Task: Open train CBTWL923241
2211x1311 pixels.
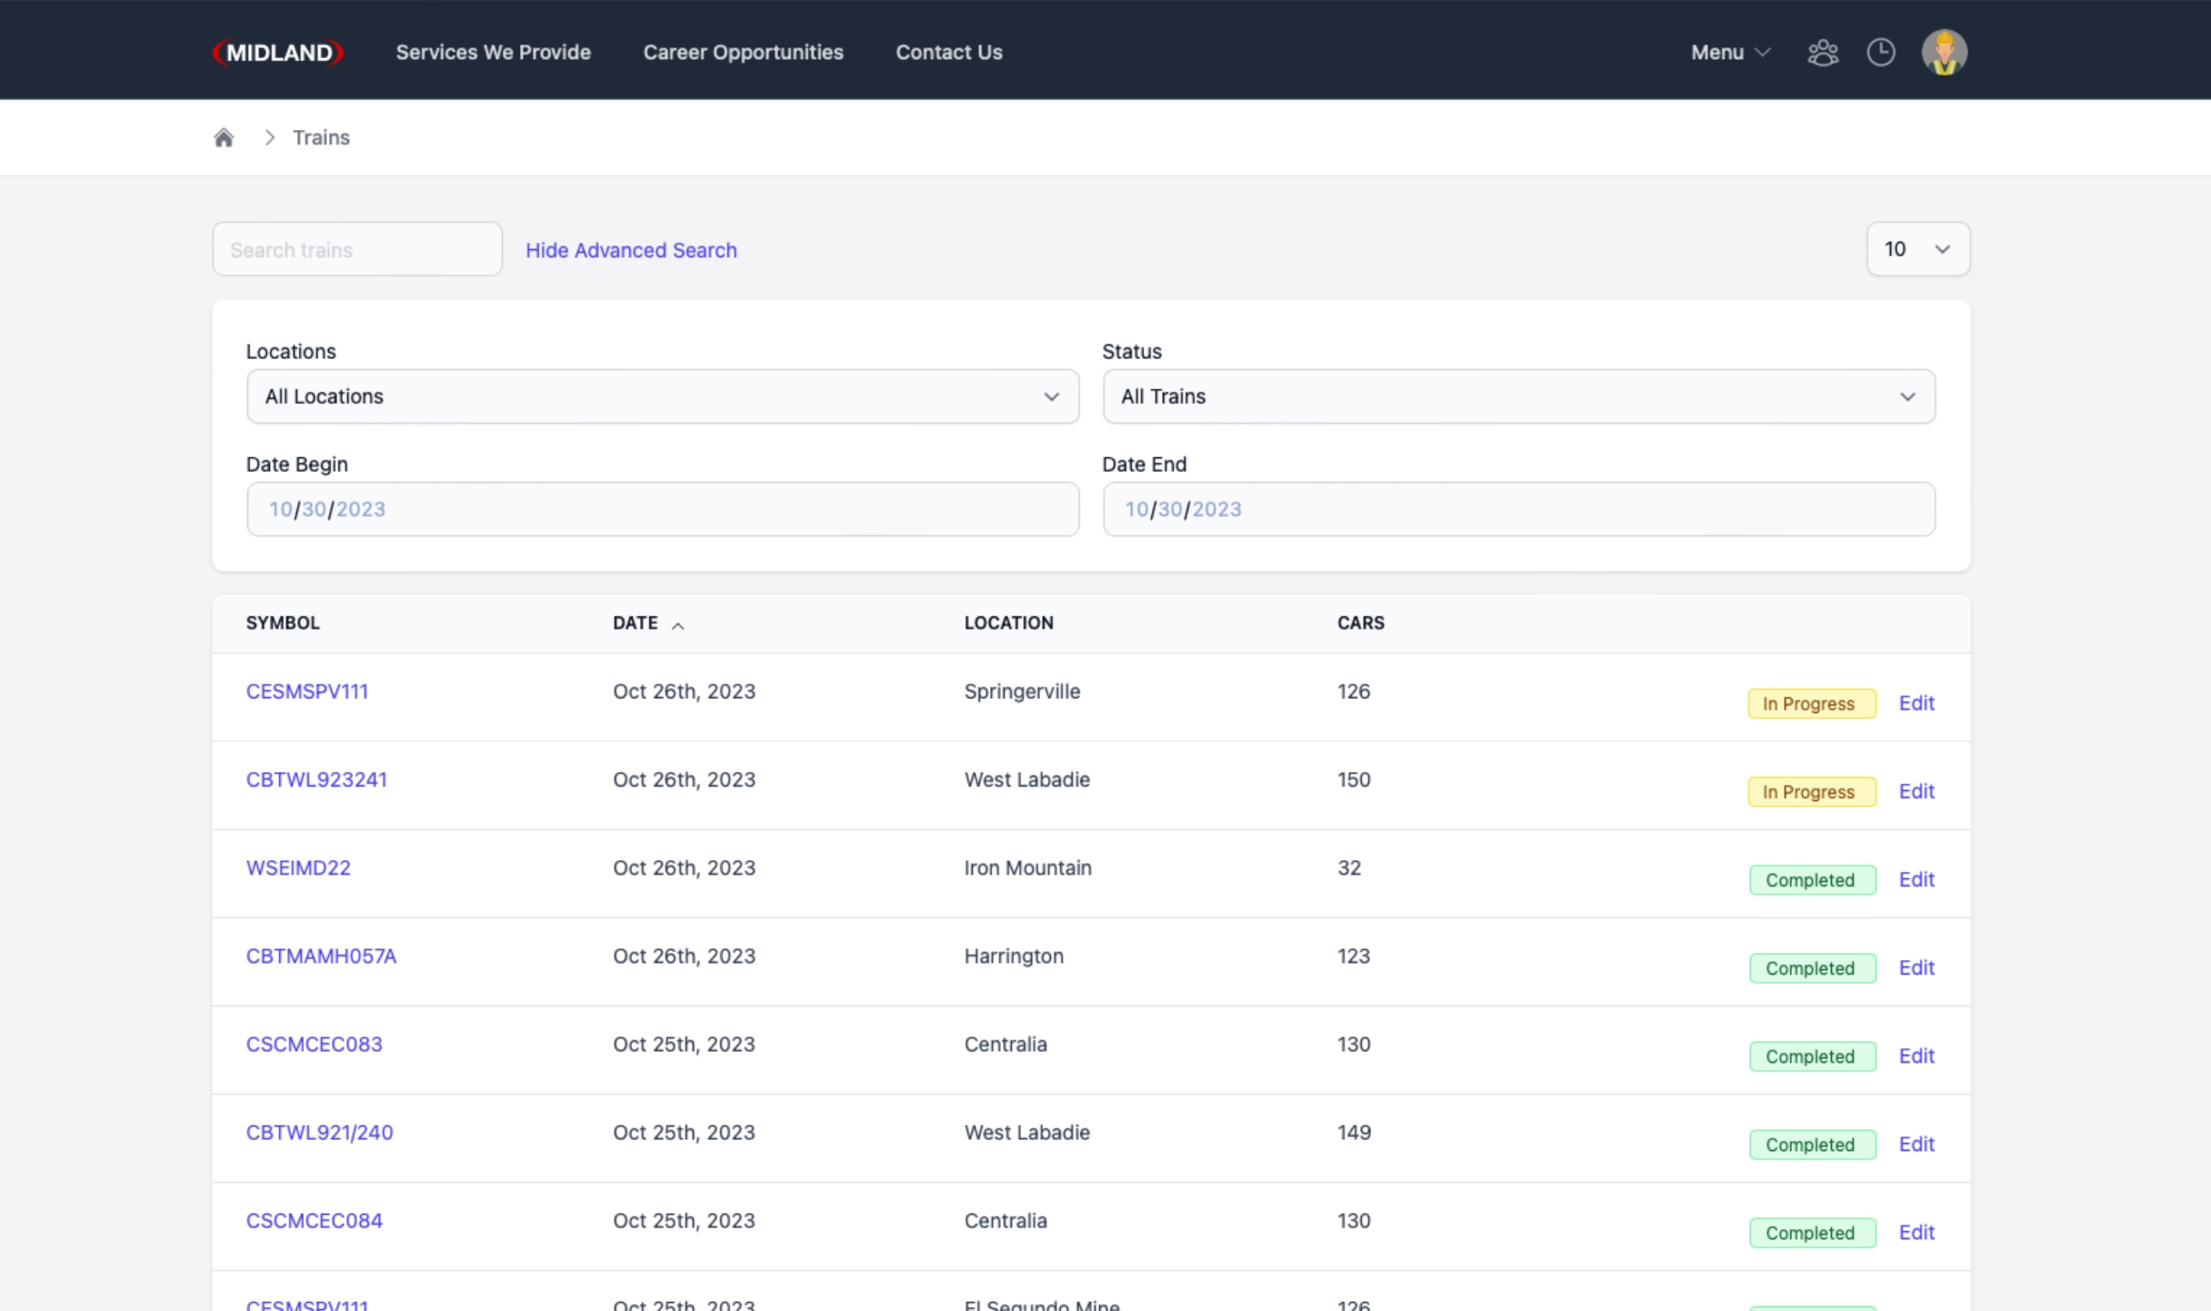Action: tap(316, 779)
